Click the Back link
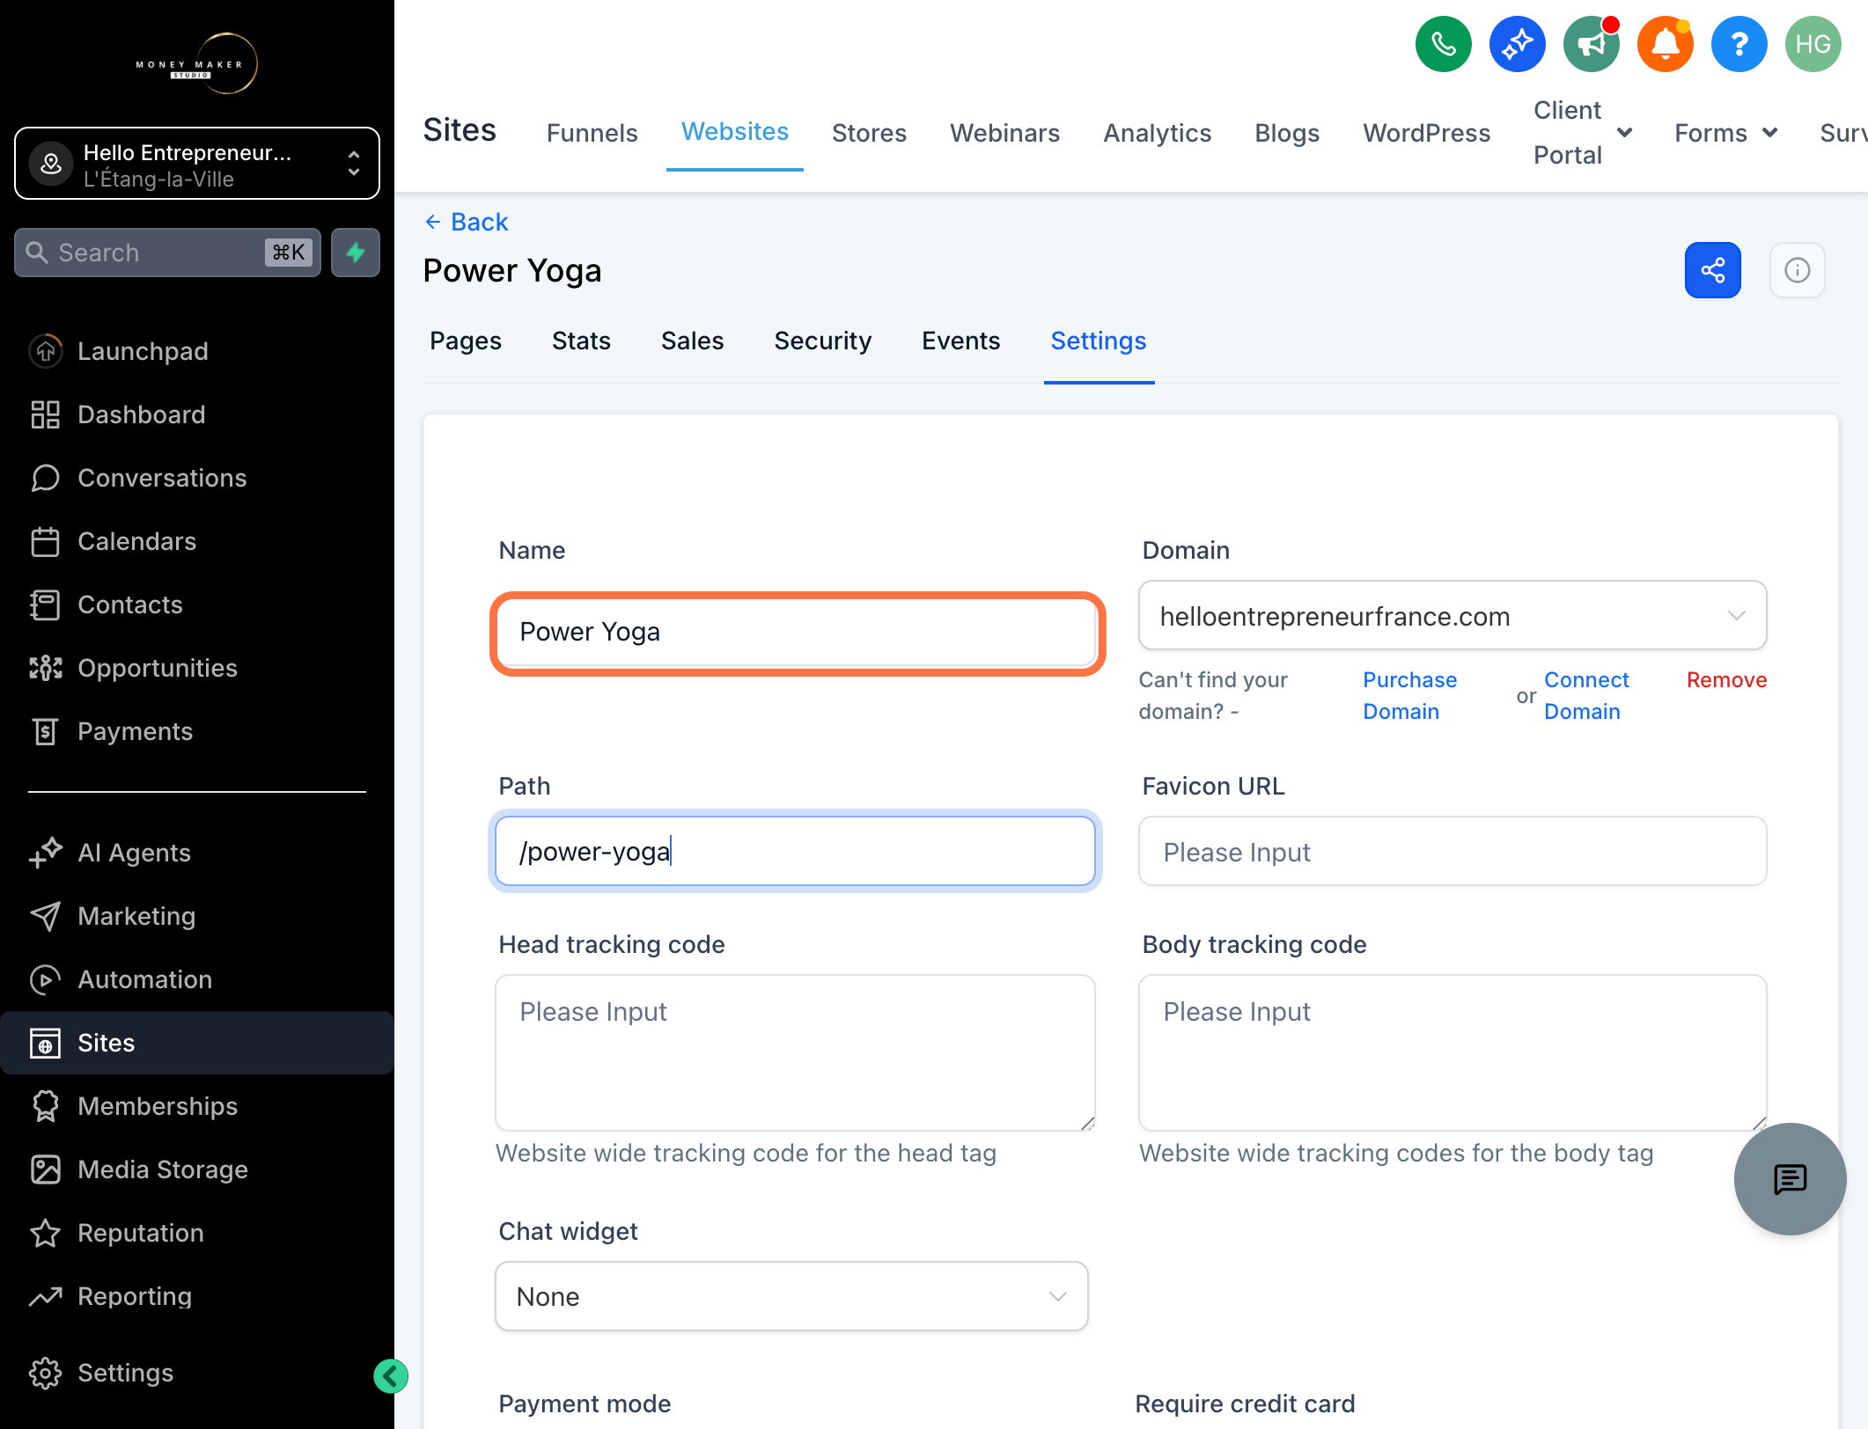This screenshot has width=1868, height=1429. (x=467, y=222)
